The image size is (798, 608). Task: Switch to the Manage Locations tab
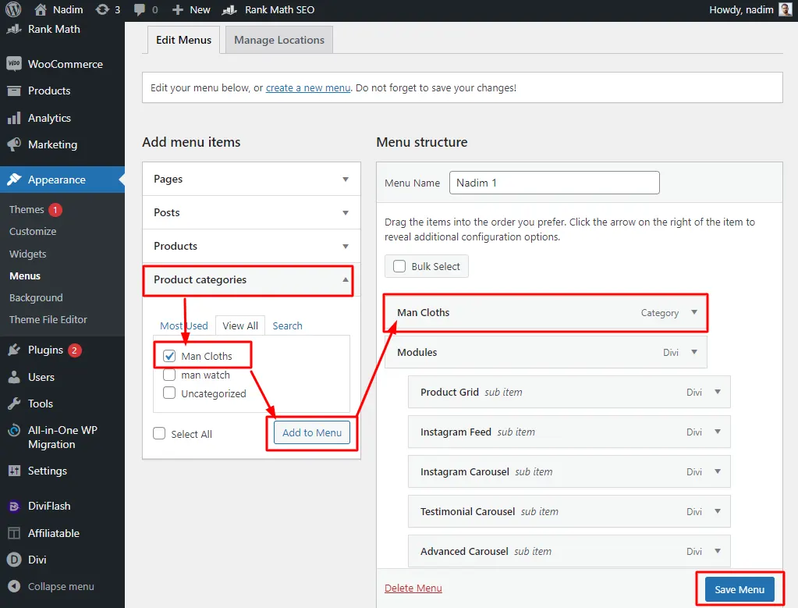click(278, 39)
